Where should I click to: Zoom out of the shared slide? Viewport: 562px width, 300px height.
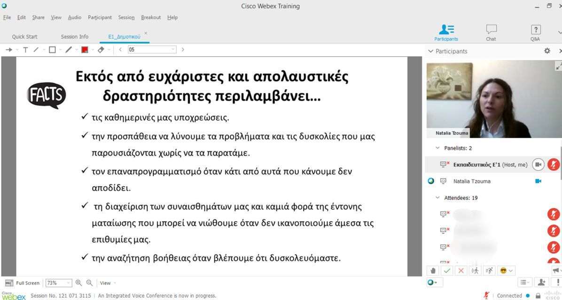(90, 283)
